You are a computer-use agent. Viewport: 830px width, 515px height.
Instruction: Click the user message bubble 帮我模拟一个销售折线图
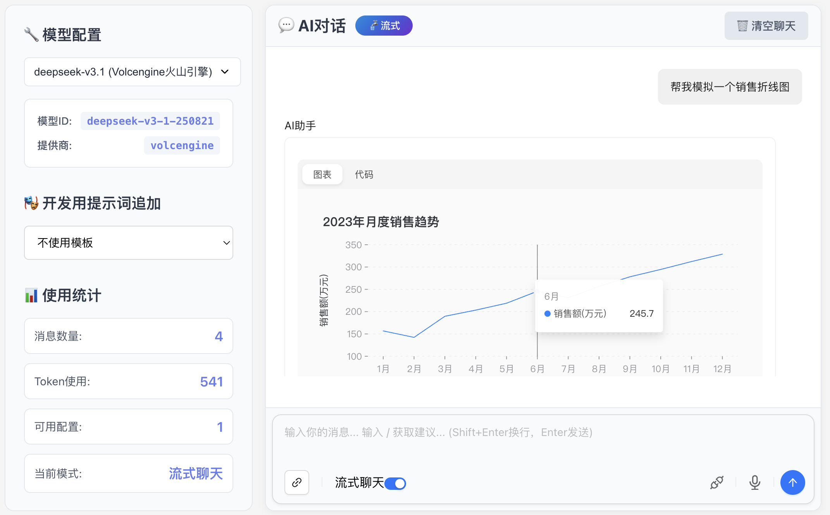(x=730, y=87)
